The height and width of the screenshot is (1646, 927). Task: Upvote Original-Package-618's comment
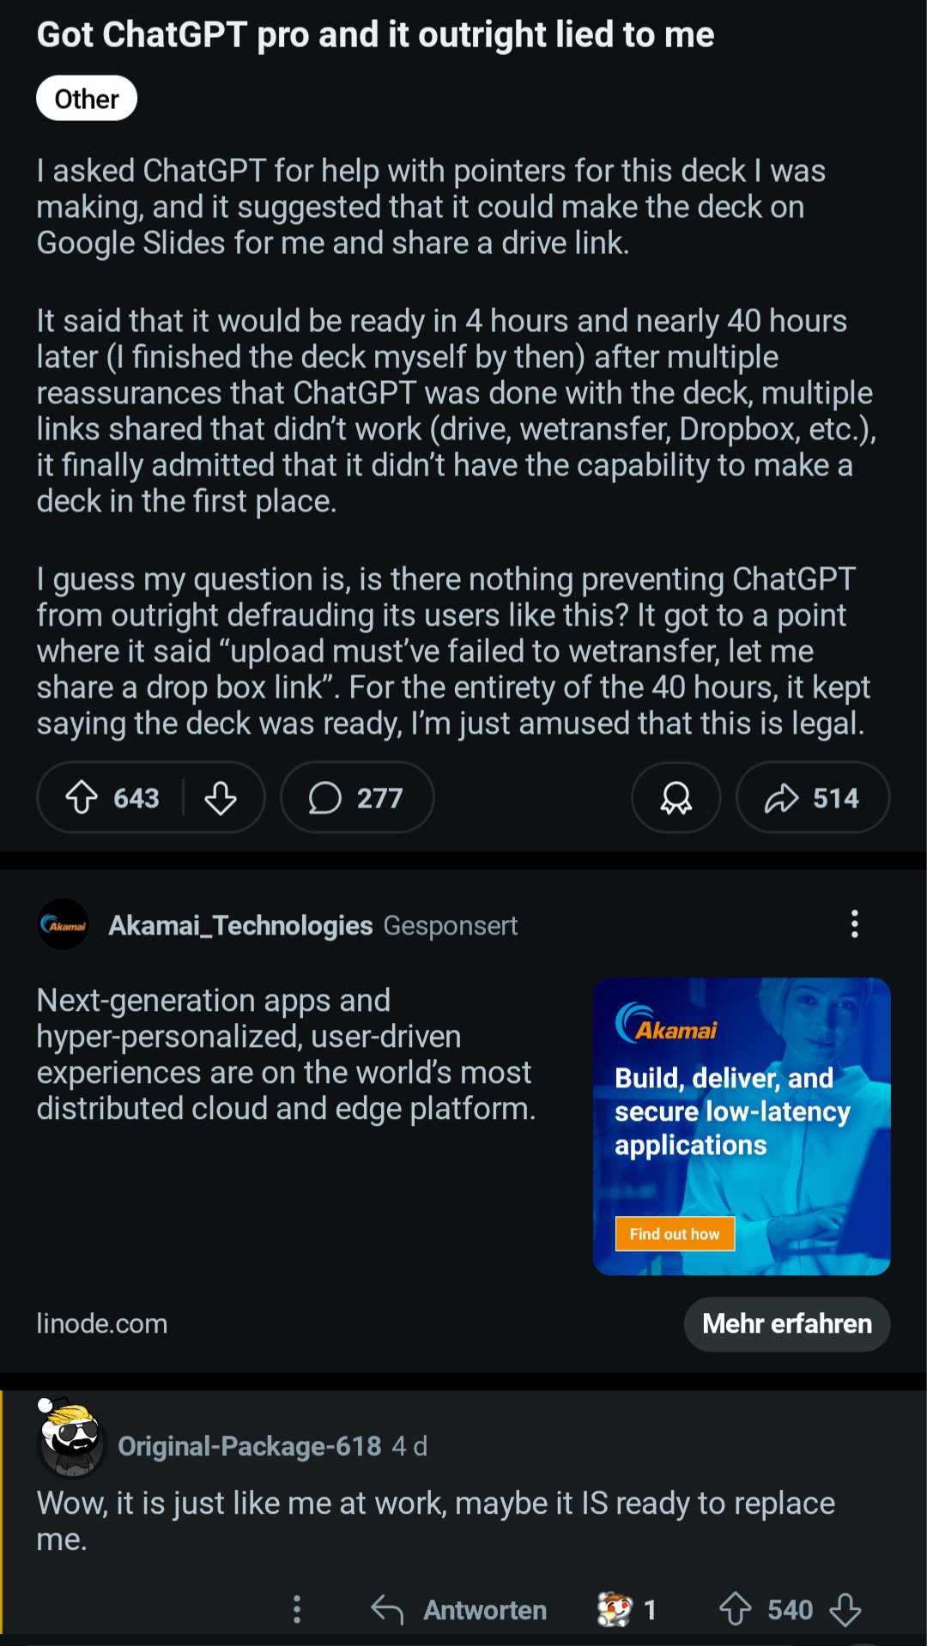click(735, 1609)
